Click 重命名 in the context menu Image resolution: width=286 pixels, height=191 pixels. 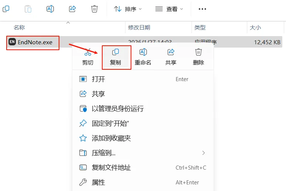[x=143, y=57]
